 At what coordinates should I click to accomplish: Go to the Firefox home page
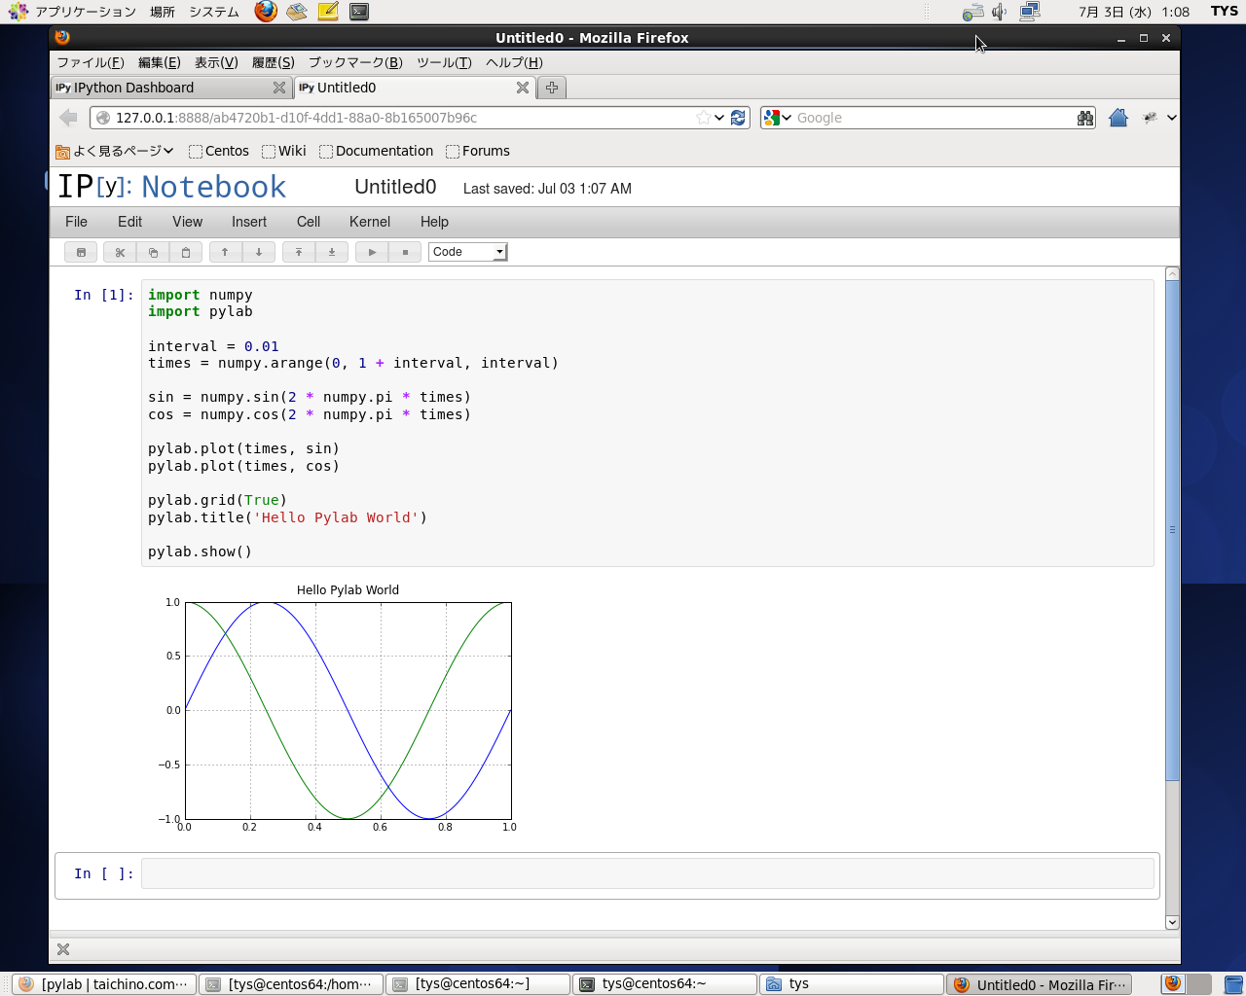[1118, 118]
